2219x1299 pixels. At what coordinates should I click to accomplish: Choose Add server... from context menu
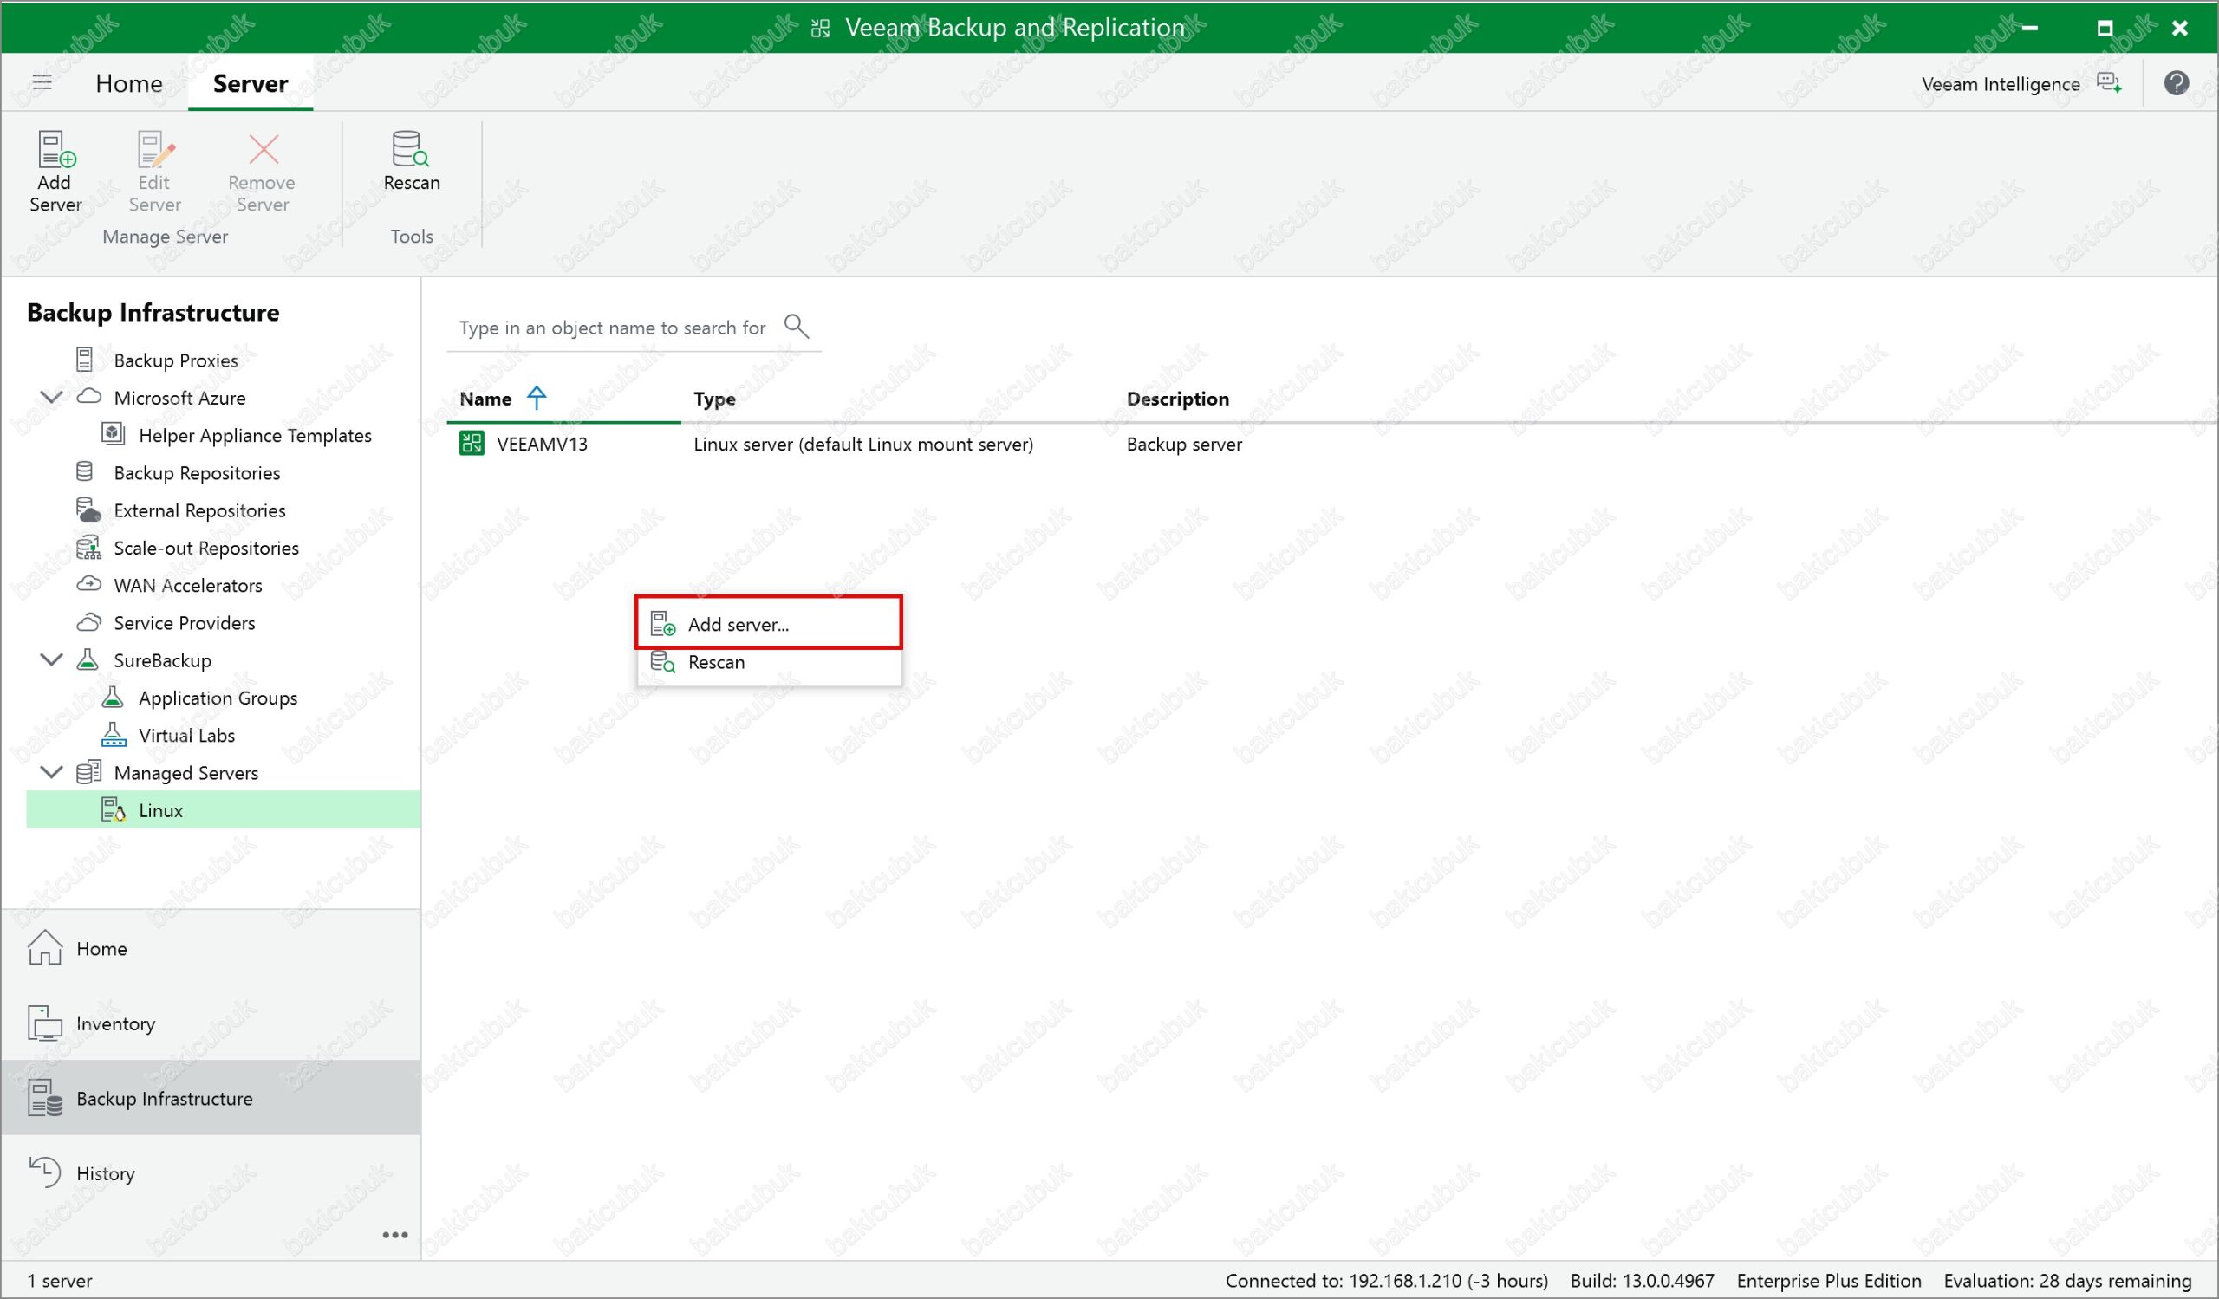pos(738,624)
